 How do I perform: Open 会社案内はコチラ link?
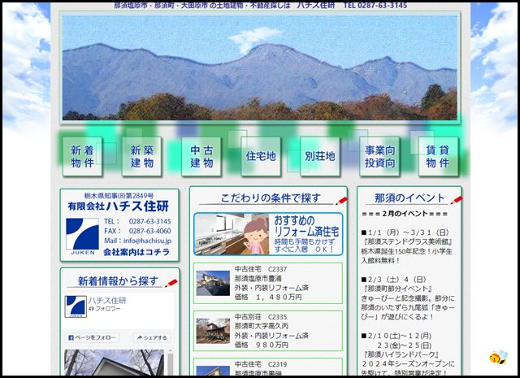tap(136, 252)
